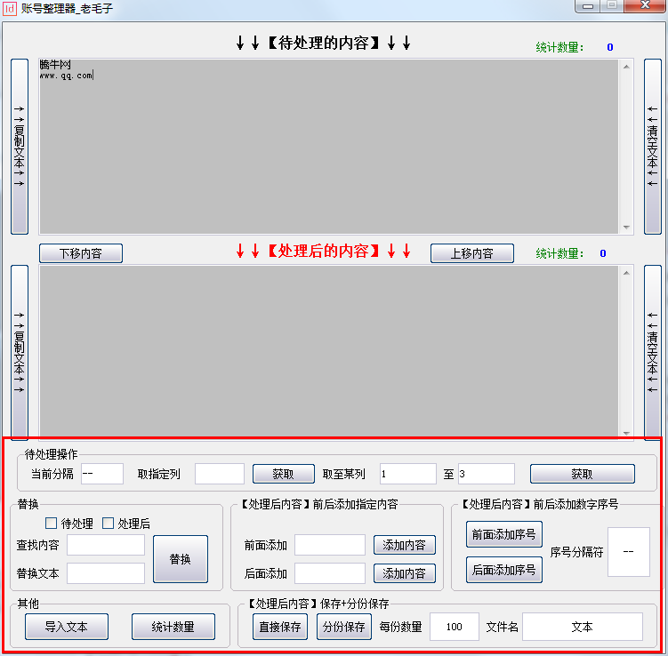
Task: Click the app icon in title bar
Action: click(x=10, y=8)
